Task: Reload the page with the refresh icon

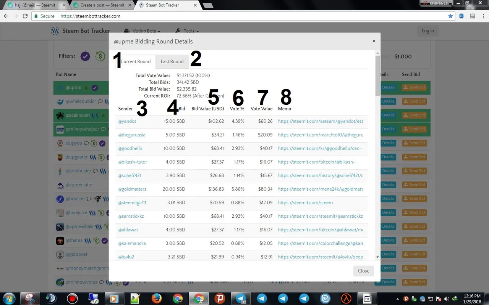Action: point(25,16)
